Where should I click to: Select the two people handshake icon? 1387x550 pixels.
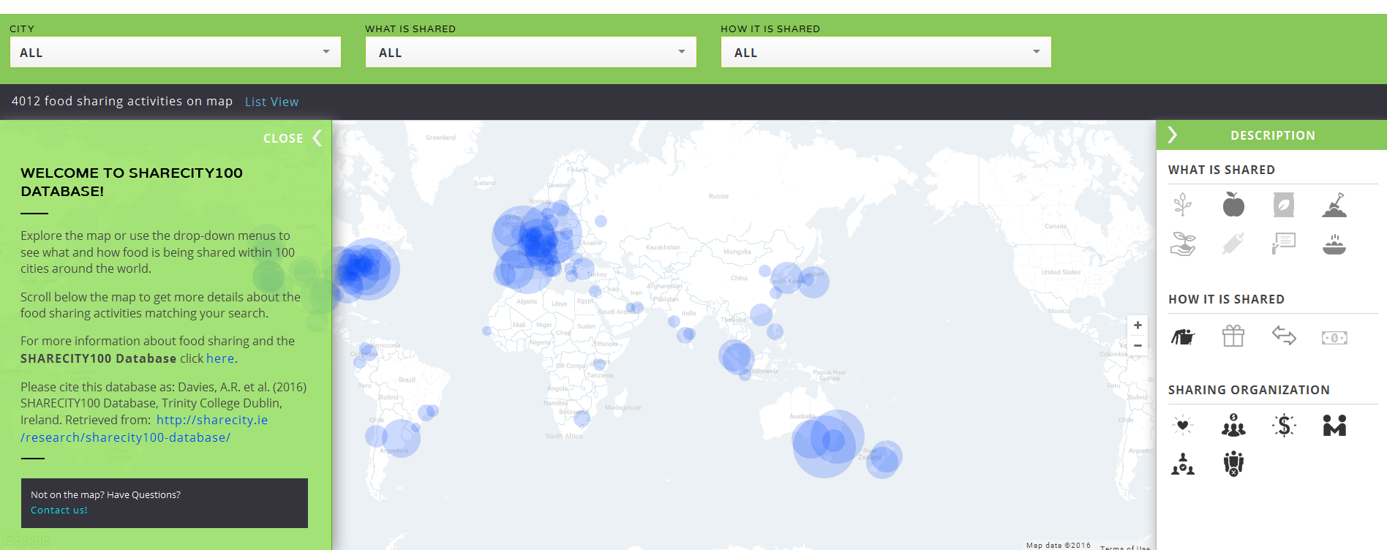pyautogui.click(x=1334, y=425)
